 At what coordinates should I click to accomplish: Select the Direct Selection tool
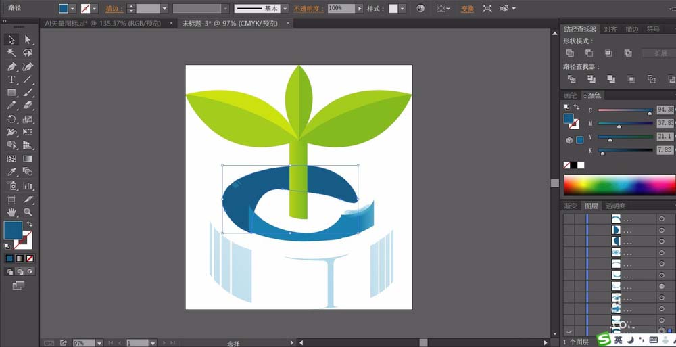tap(28, 40)
